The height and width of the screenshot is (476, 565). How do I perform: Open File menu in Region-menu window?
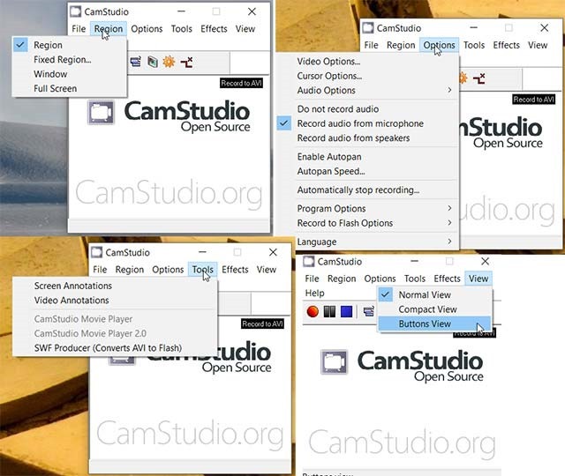[79, 29]
